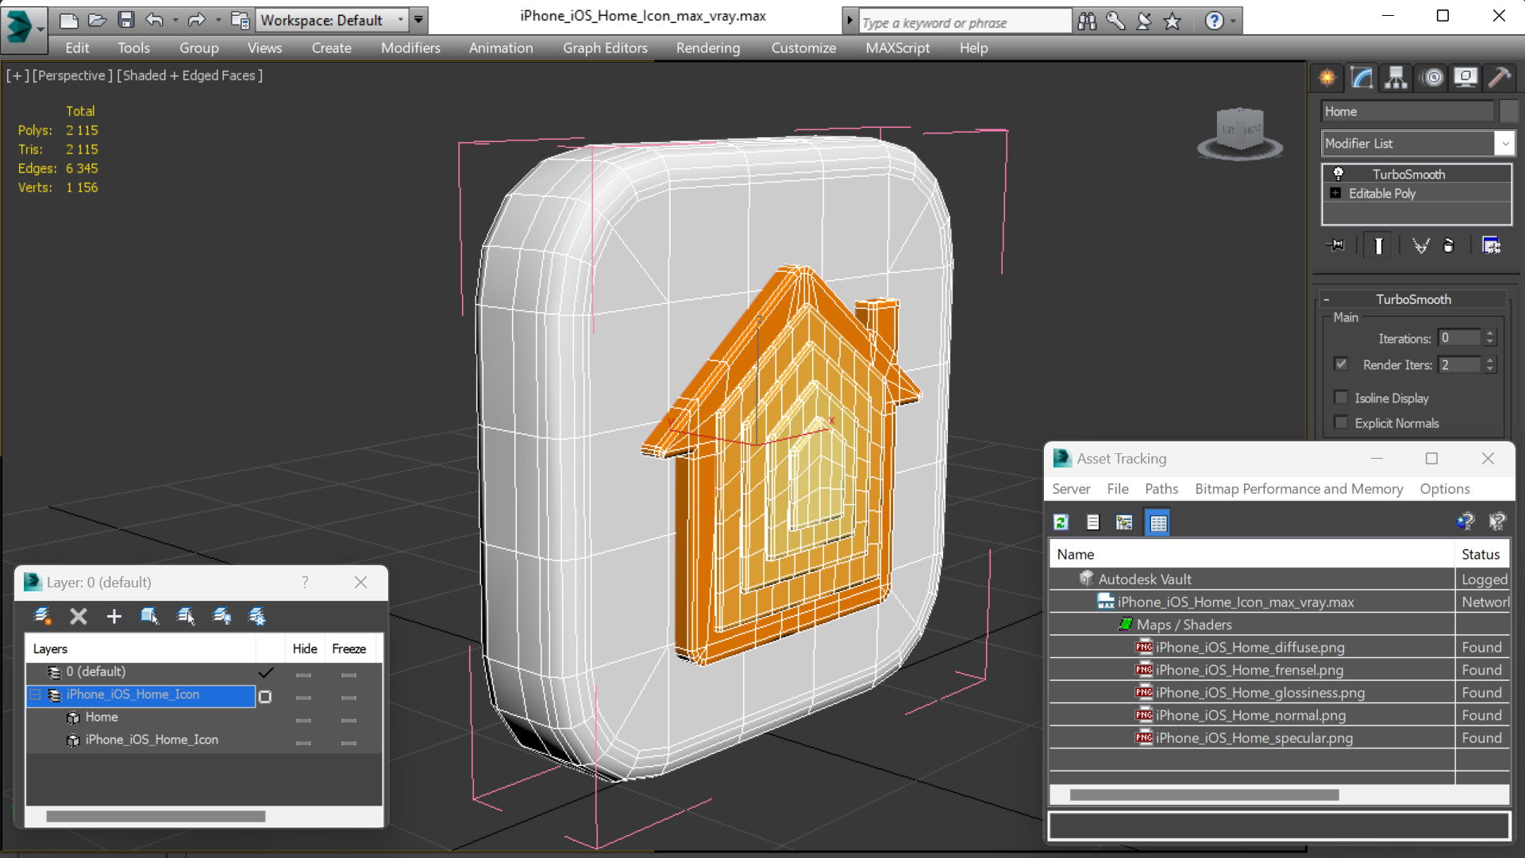Open the MAXScript menu
Screen dimensions: 1525x858
click(x=897, y=48)
